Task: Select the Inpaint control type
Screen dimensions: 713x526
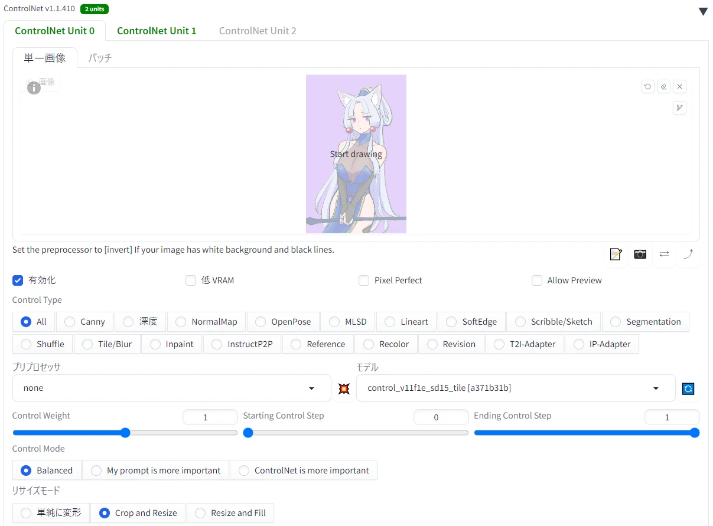Action: [x=172, y=344]
